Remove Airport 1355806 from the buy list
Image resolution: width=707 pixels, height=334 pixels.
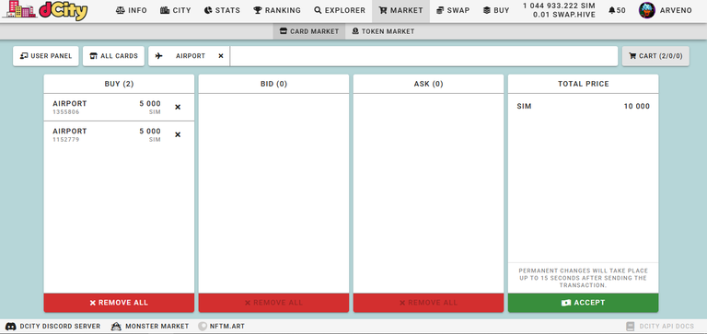pos(178,108)
